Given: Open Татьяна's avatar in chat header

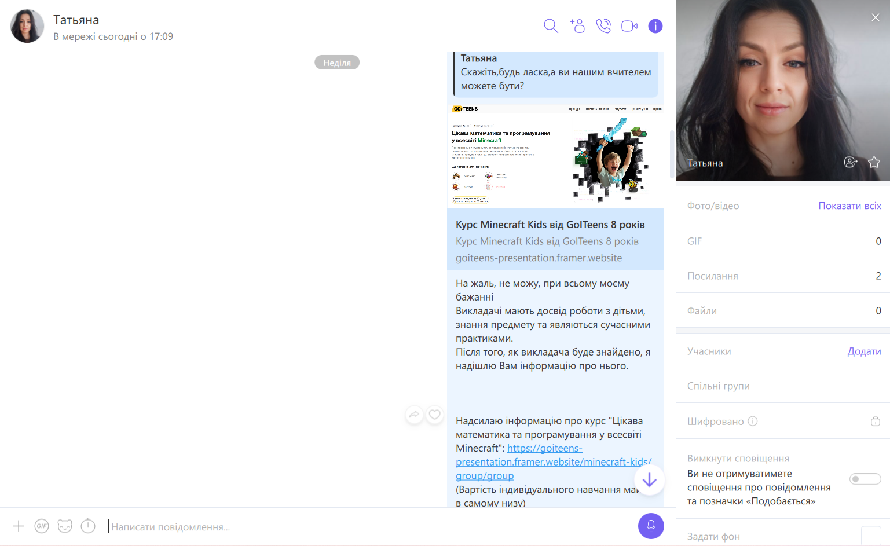Looking at the screenshot, I should click(27, 26).
